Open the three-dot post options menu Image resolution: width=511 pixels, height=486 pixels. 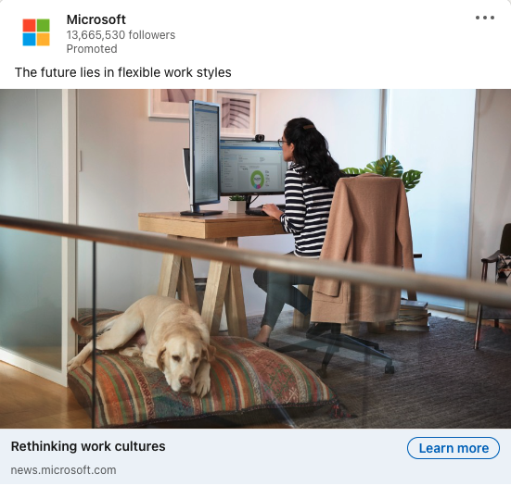[x=485, y=18]
